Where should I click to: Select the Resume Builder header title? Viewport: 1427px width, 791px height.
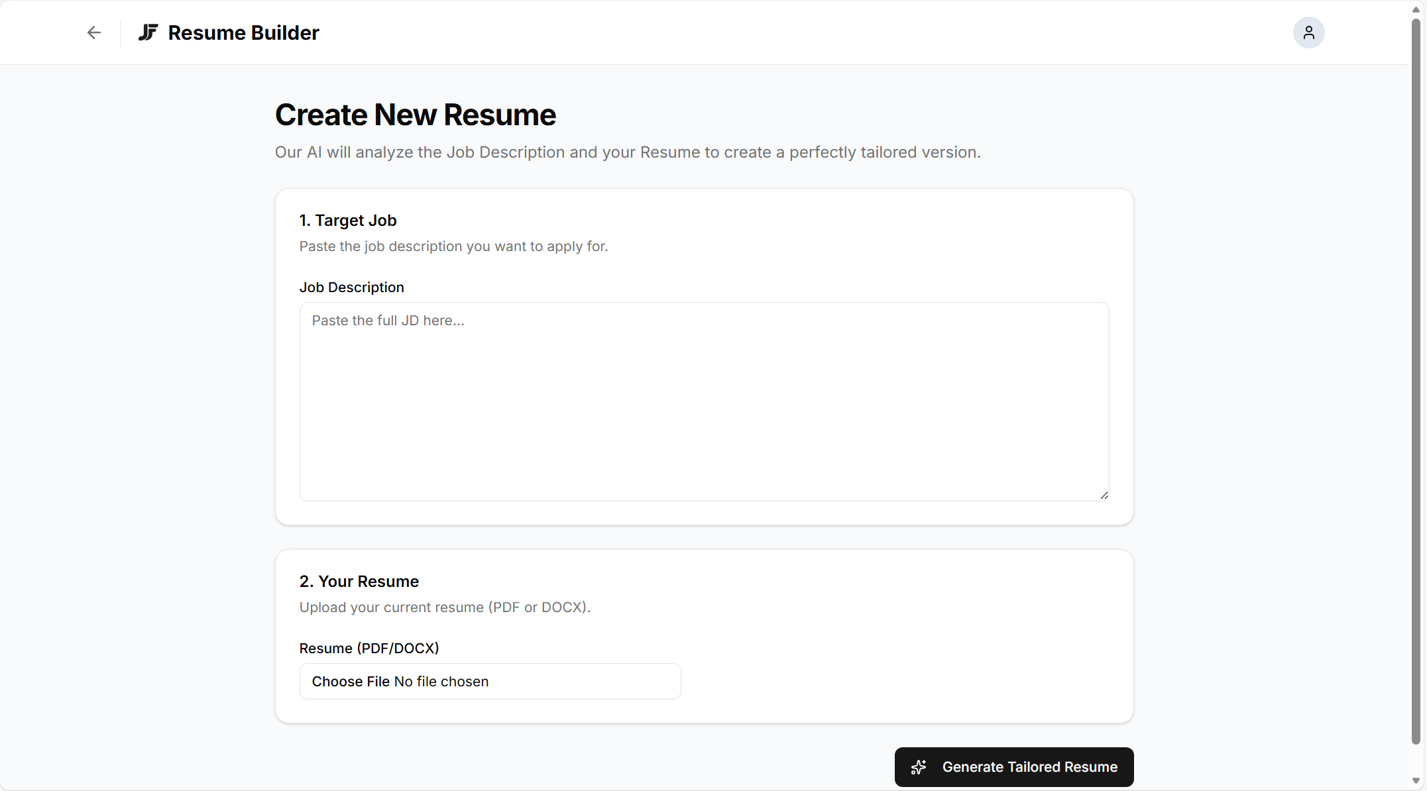[x=243, y=32]
